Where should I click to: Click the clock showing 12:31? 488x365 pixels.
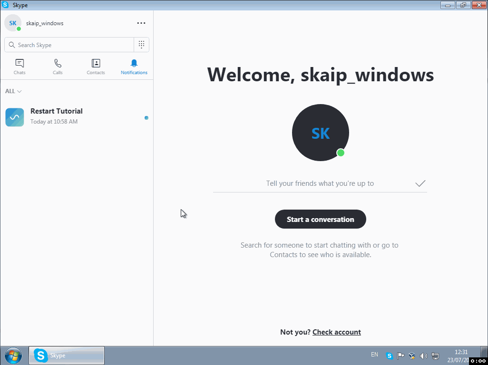461,352
